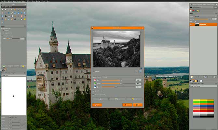The image size is (218, 130).
Task: Click the yellow reset tool options icon
Action: [23, 66]
